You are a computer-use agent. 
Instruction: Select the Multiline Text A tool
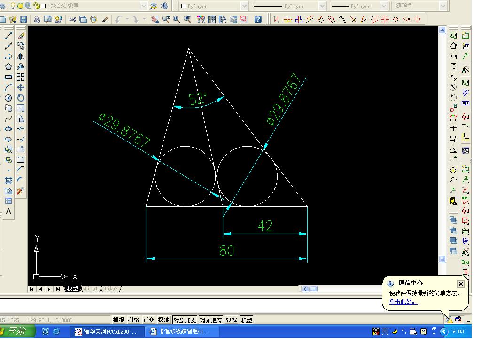coord(8,212)
